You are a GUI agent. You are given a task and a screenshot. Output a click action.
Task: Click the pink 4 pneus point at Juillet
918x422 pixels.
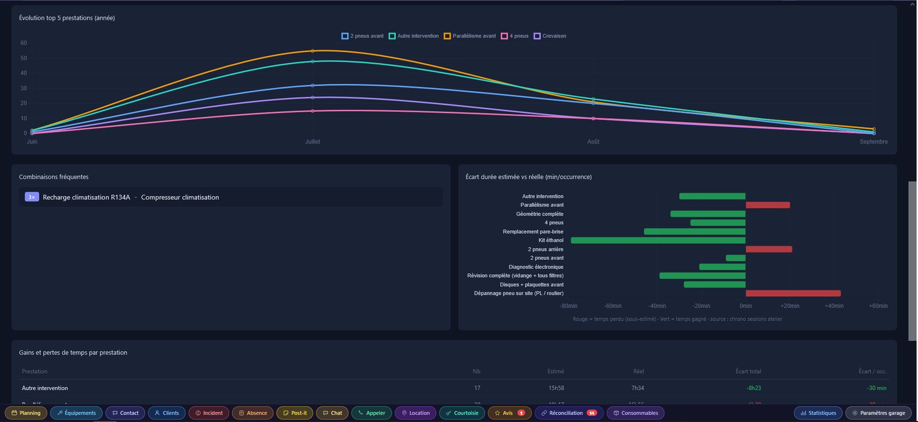(313, 111)
